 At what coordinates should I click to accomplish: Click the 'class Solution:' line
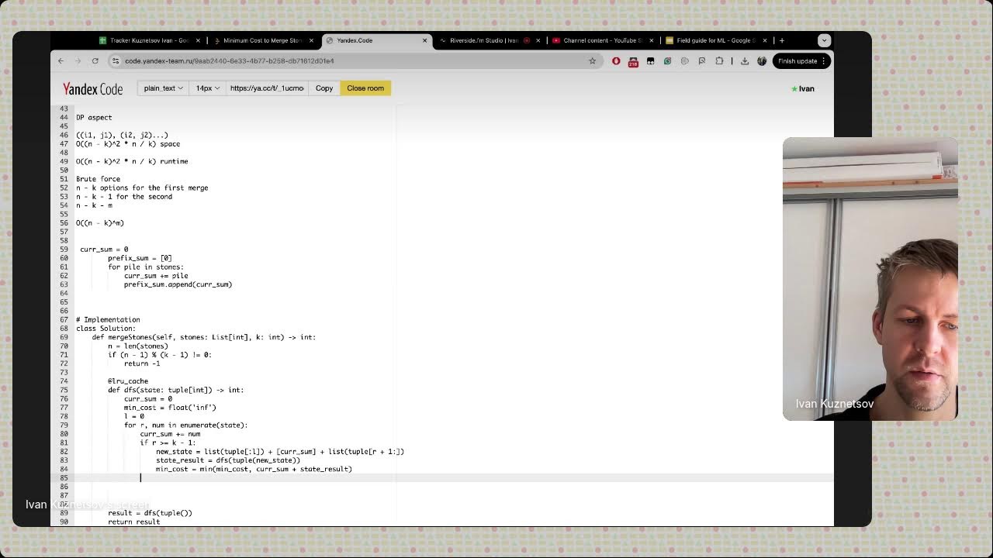pyautogui.click(x=106, y=328)
